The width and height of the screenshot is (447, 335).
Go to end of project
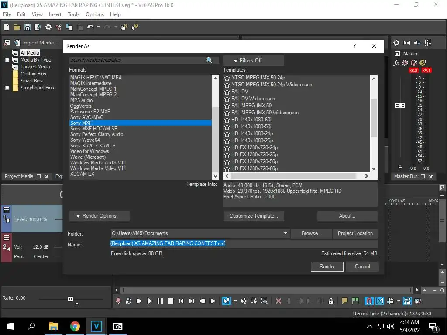pyautogui.click(x=192, y=301)
